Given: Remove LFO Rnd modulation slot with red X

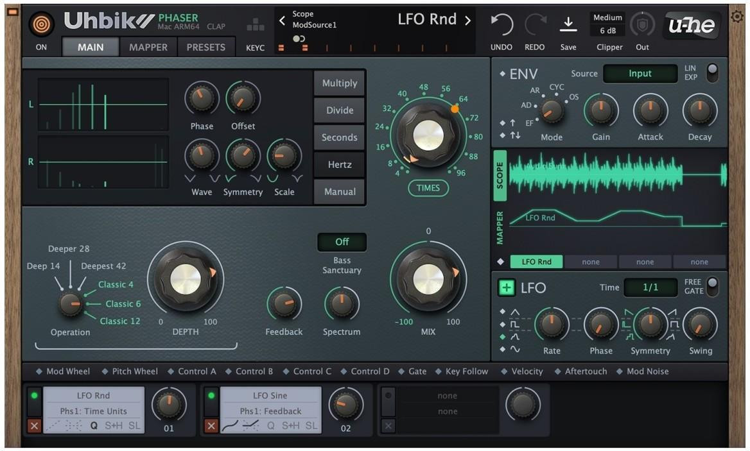Looking at the screenshot, I should [34, 426].
